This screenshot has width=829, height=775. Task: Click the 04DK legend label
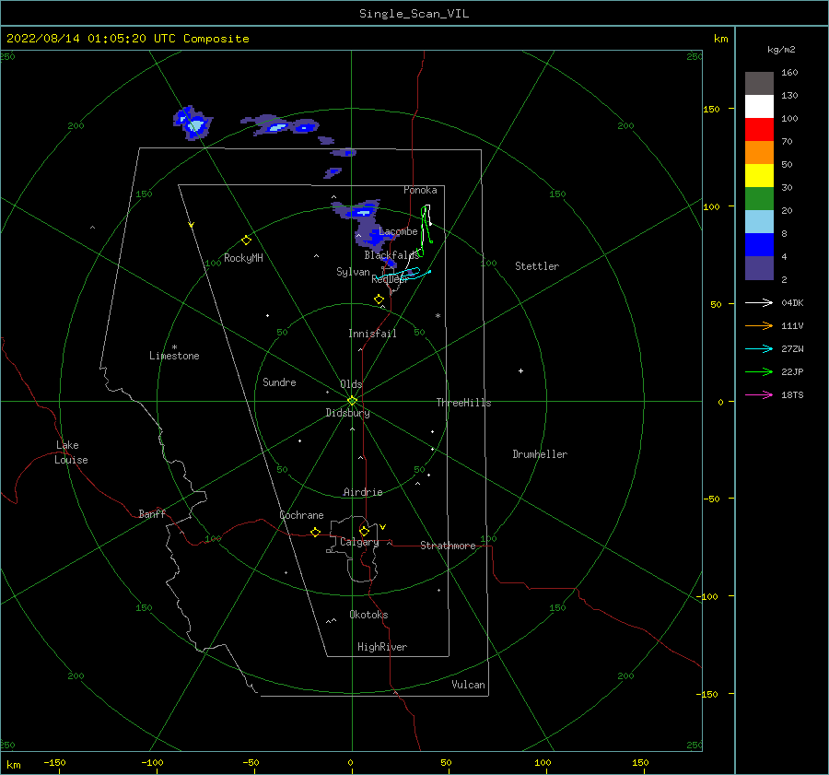click(792, 302)
